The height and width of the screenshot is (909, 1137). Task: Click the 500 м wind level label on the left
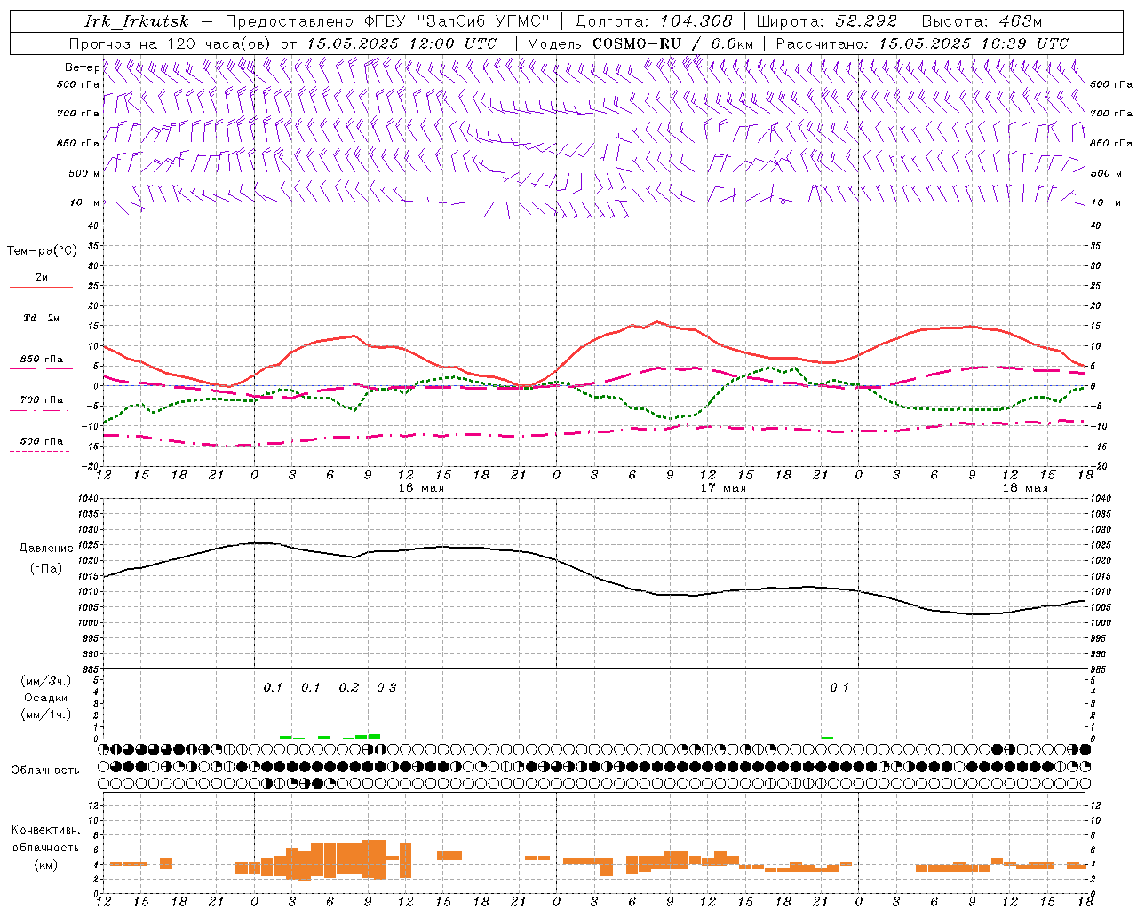[x=84, y=173]
